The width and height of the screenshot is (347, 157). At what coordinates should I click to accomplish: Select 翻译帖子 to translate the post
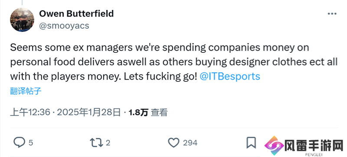pos(26,91)
